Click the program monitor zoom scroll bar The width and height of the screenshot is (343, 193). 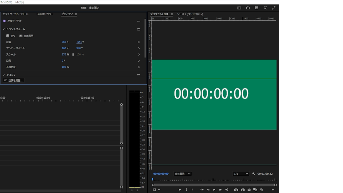tap(214, 185)
